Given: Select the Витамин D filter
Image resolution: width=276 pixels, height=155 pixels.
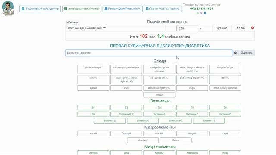Looking at the screenshot, I should [x=225, y=114].
